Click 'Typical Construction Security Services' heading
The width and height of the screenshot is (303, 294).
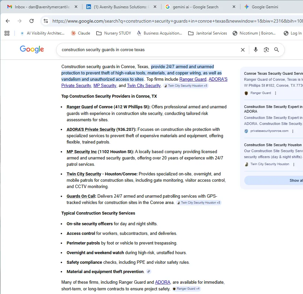(98, 213)
